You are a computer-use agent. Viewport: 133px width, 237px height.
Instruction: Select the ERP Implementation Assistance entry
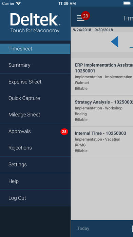point(102,77)
